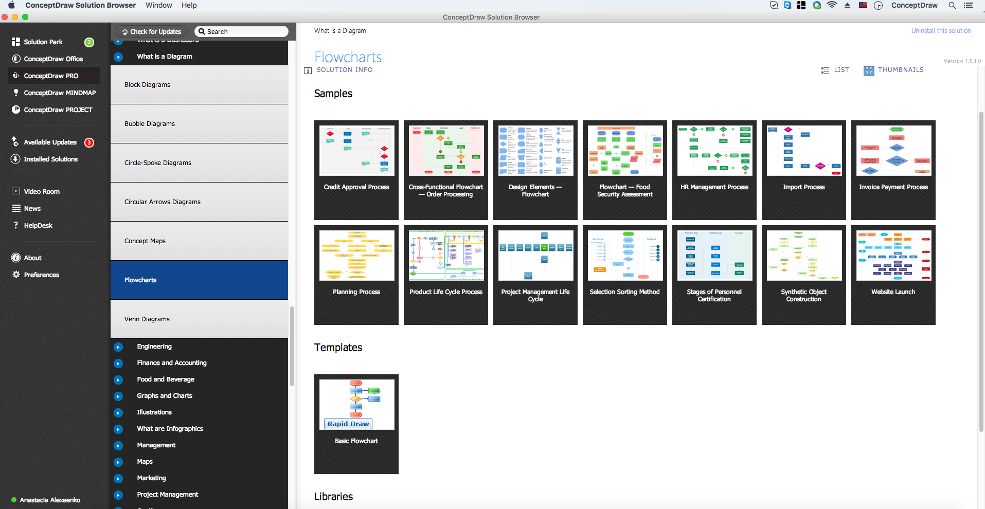This screenshot has height=509, width=985.
Task: Click the US flag input source icon
Action: pyautogui.click(x=863, y=5)
